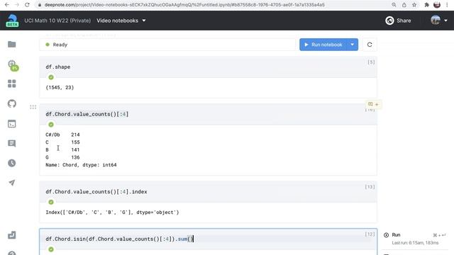Click the green check under isin sum cell
Viewport: 454px width, 255px height.
click(x=51, y=249)
